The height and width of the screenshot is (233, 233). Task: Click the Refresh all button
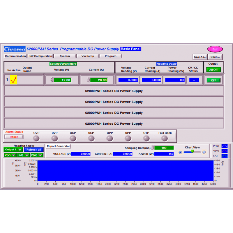click(34, 150)
